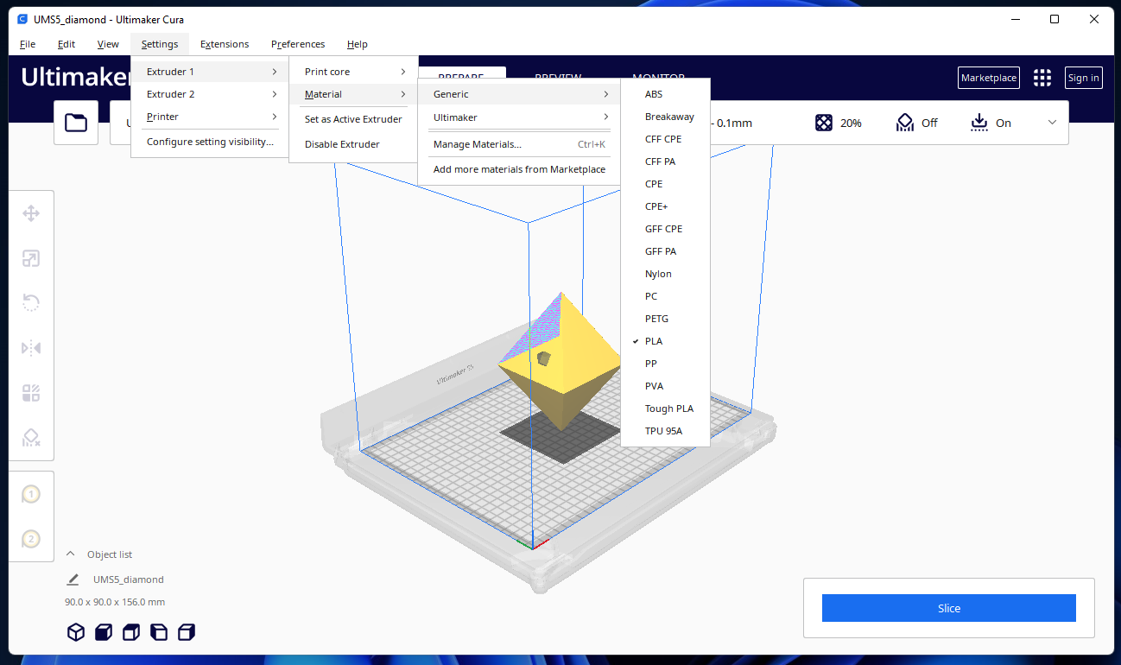This screenshot has width=1121, height=665.
Task: Expand Ultimaker materials submenu
Action: pos(519,117)
